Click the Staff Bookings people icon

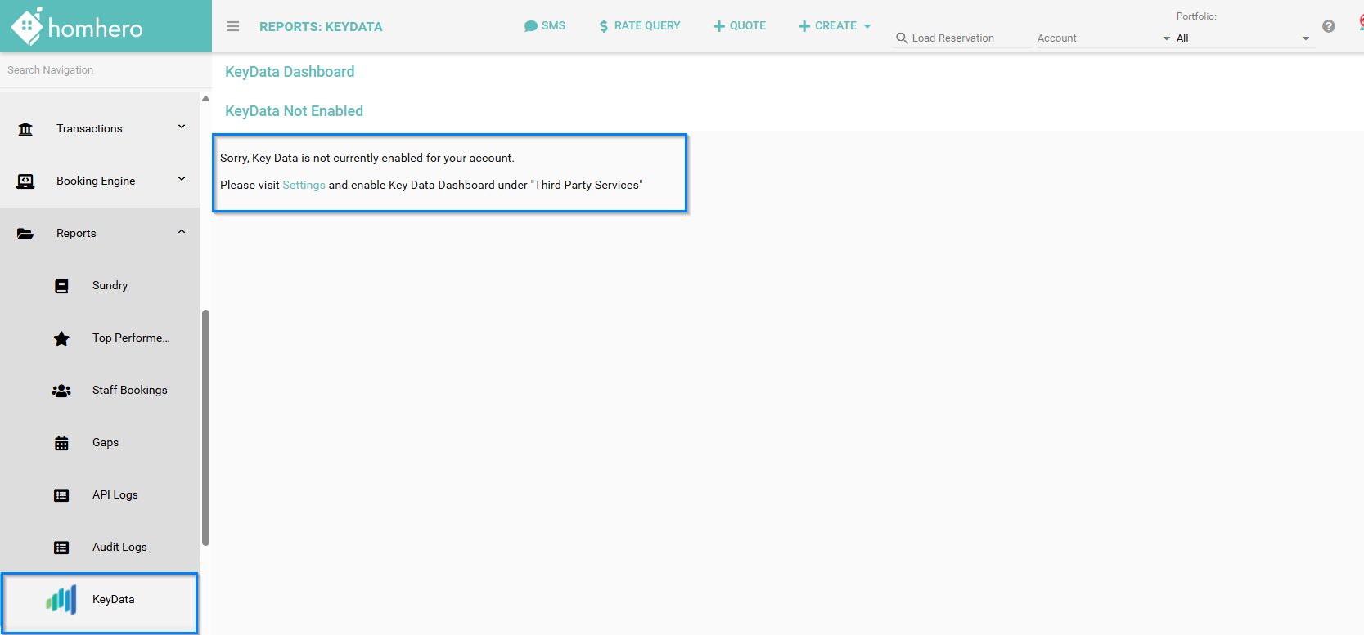[x=61, y=391]
